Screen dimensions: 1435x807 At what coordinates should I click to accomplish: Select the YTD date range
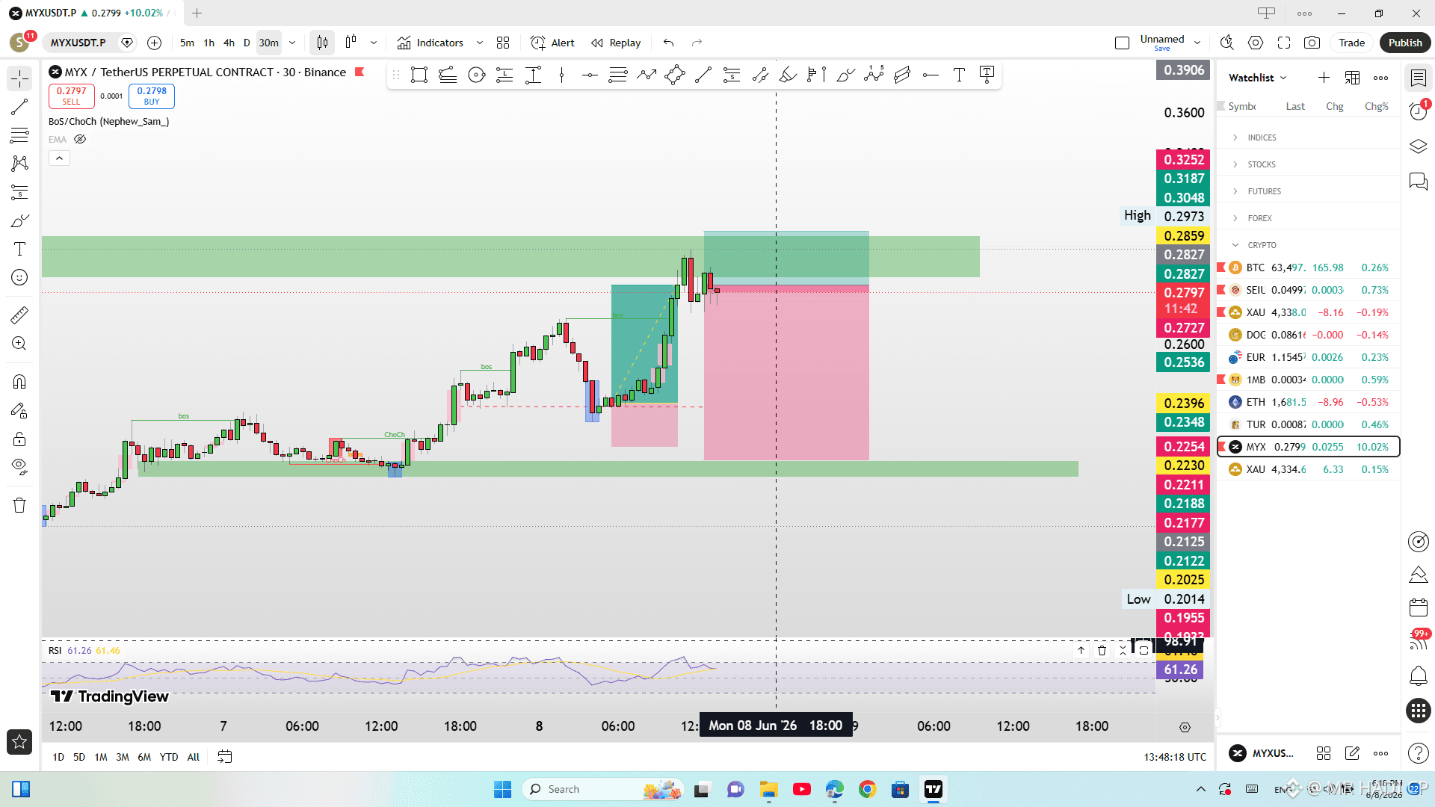tap(169, 757)
